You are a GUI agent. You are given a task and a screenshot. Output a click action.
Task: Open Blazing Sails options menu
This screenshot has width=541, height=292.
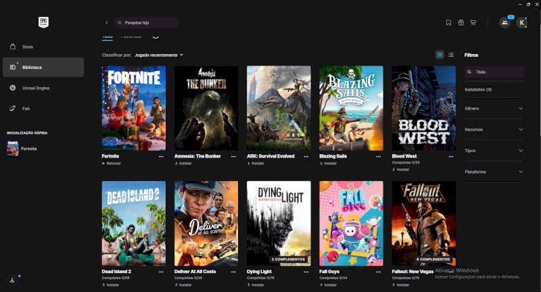pos(379,157)
